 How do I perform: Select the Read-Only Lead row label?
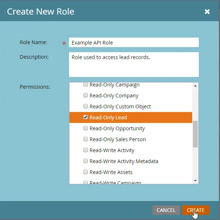[x=108, y=117]
